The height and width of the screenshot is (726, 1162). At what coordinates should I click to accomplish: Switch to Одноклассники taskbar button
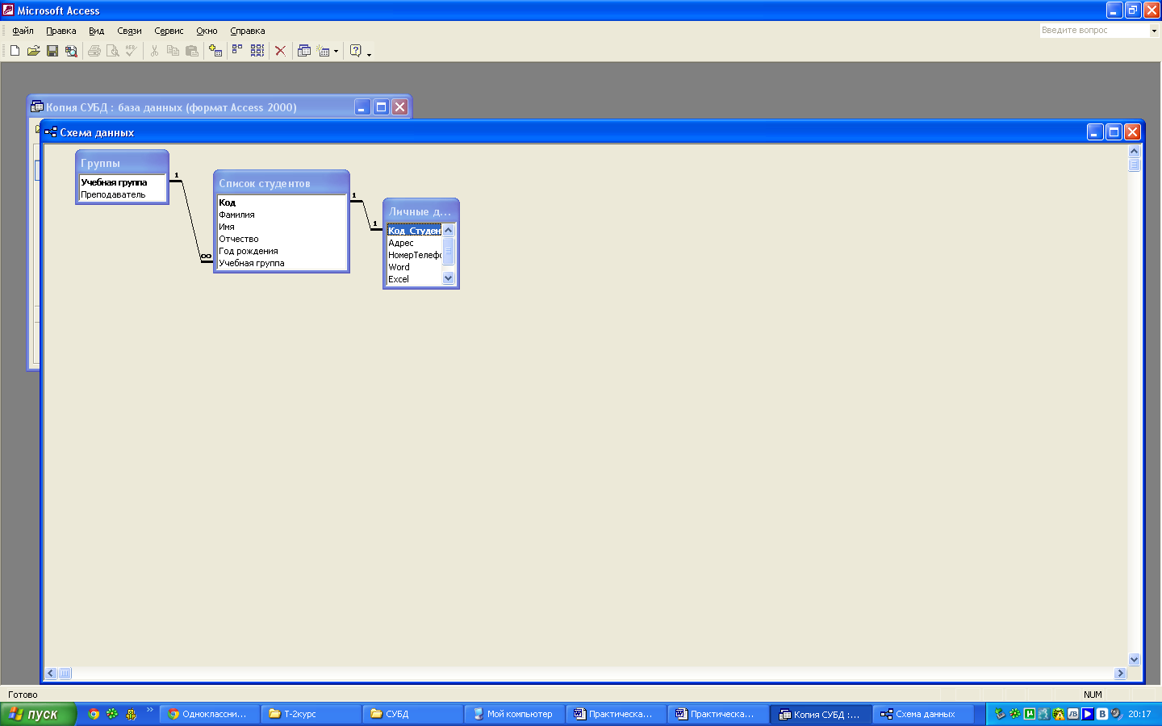210,714
